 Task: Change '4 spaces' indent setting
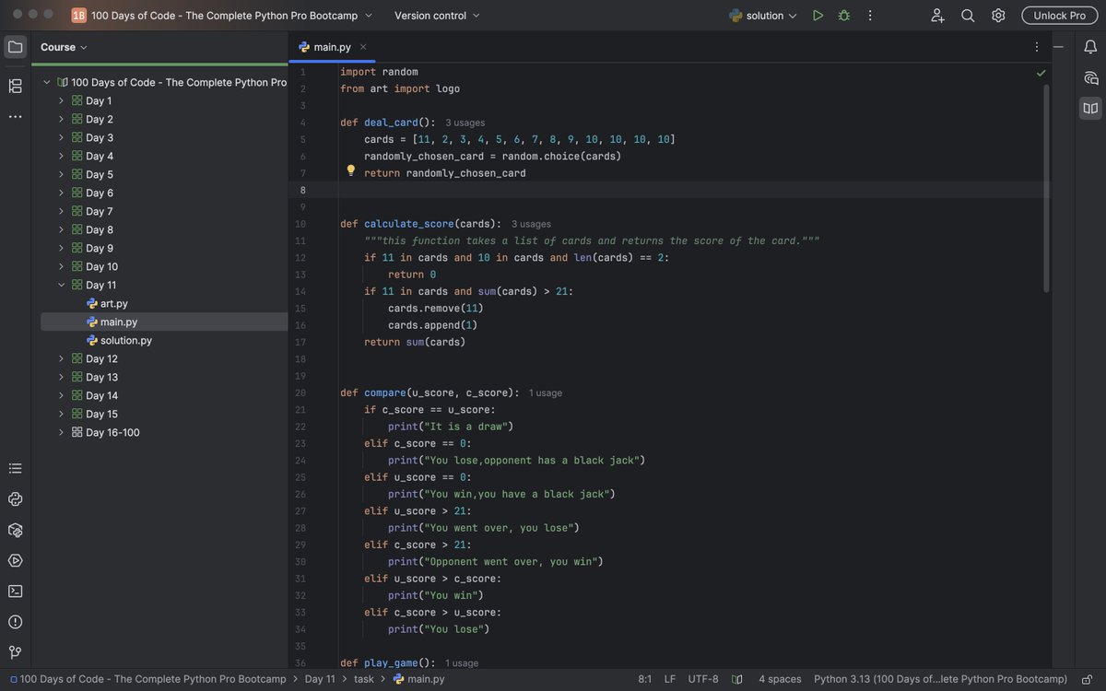780,679
